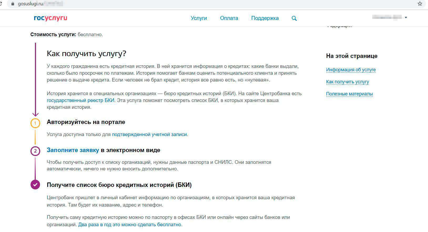Image resolution: width=428 pixels, height=232 pixels.
Task: Jump to Полезные материалы section
Action: tap(349, 94)
